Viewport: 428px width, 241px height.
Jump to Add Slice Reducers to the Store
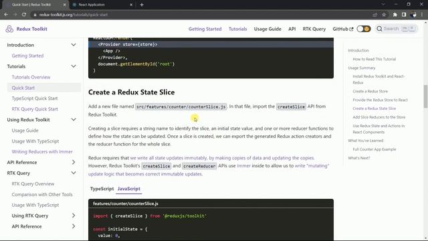click(x=379, y=117)
